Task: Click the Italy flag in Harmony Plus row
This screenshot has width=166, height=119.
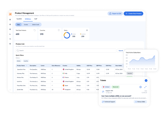Action: (64, 73)
